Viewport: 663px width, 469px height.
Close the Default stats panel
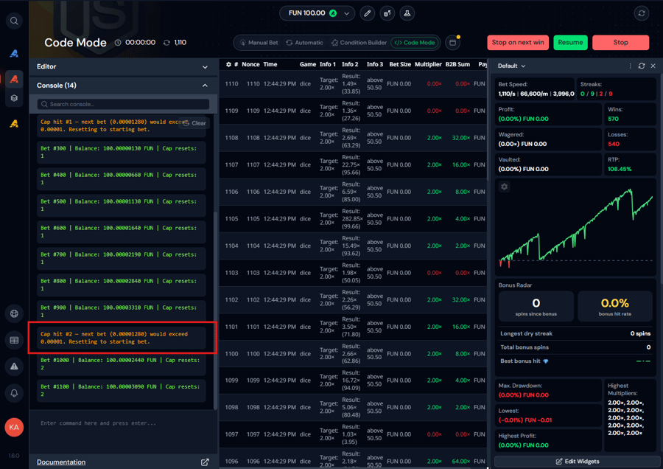(653, 66)
